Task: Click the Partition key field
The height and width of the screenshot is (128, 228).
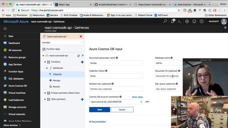Action: click(x=116, y=89)
